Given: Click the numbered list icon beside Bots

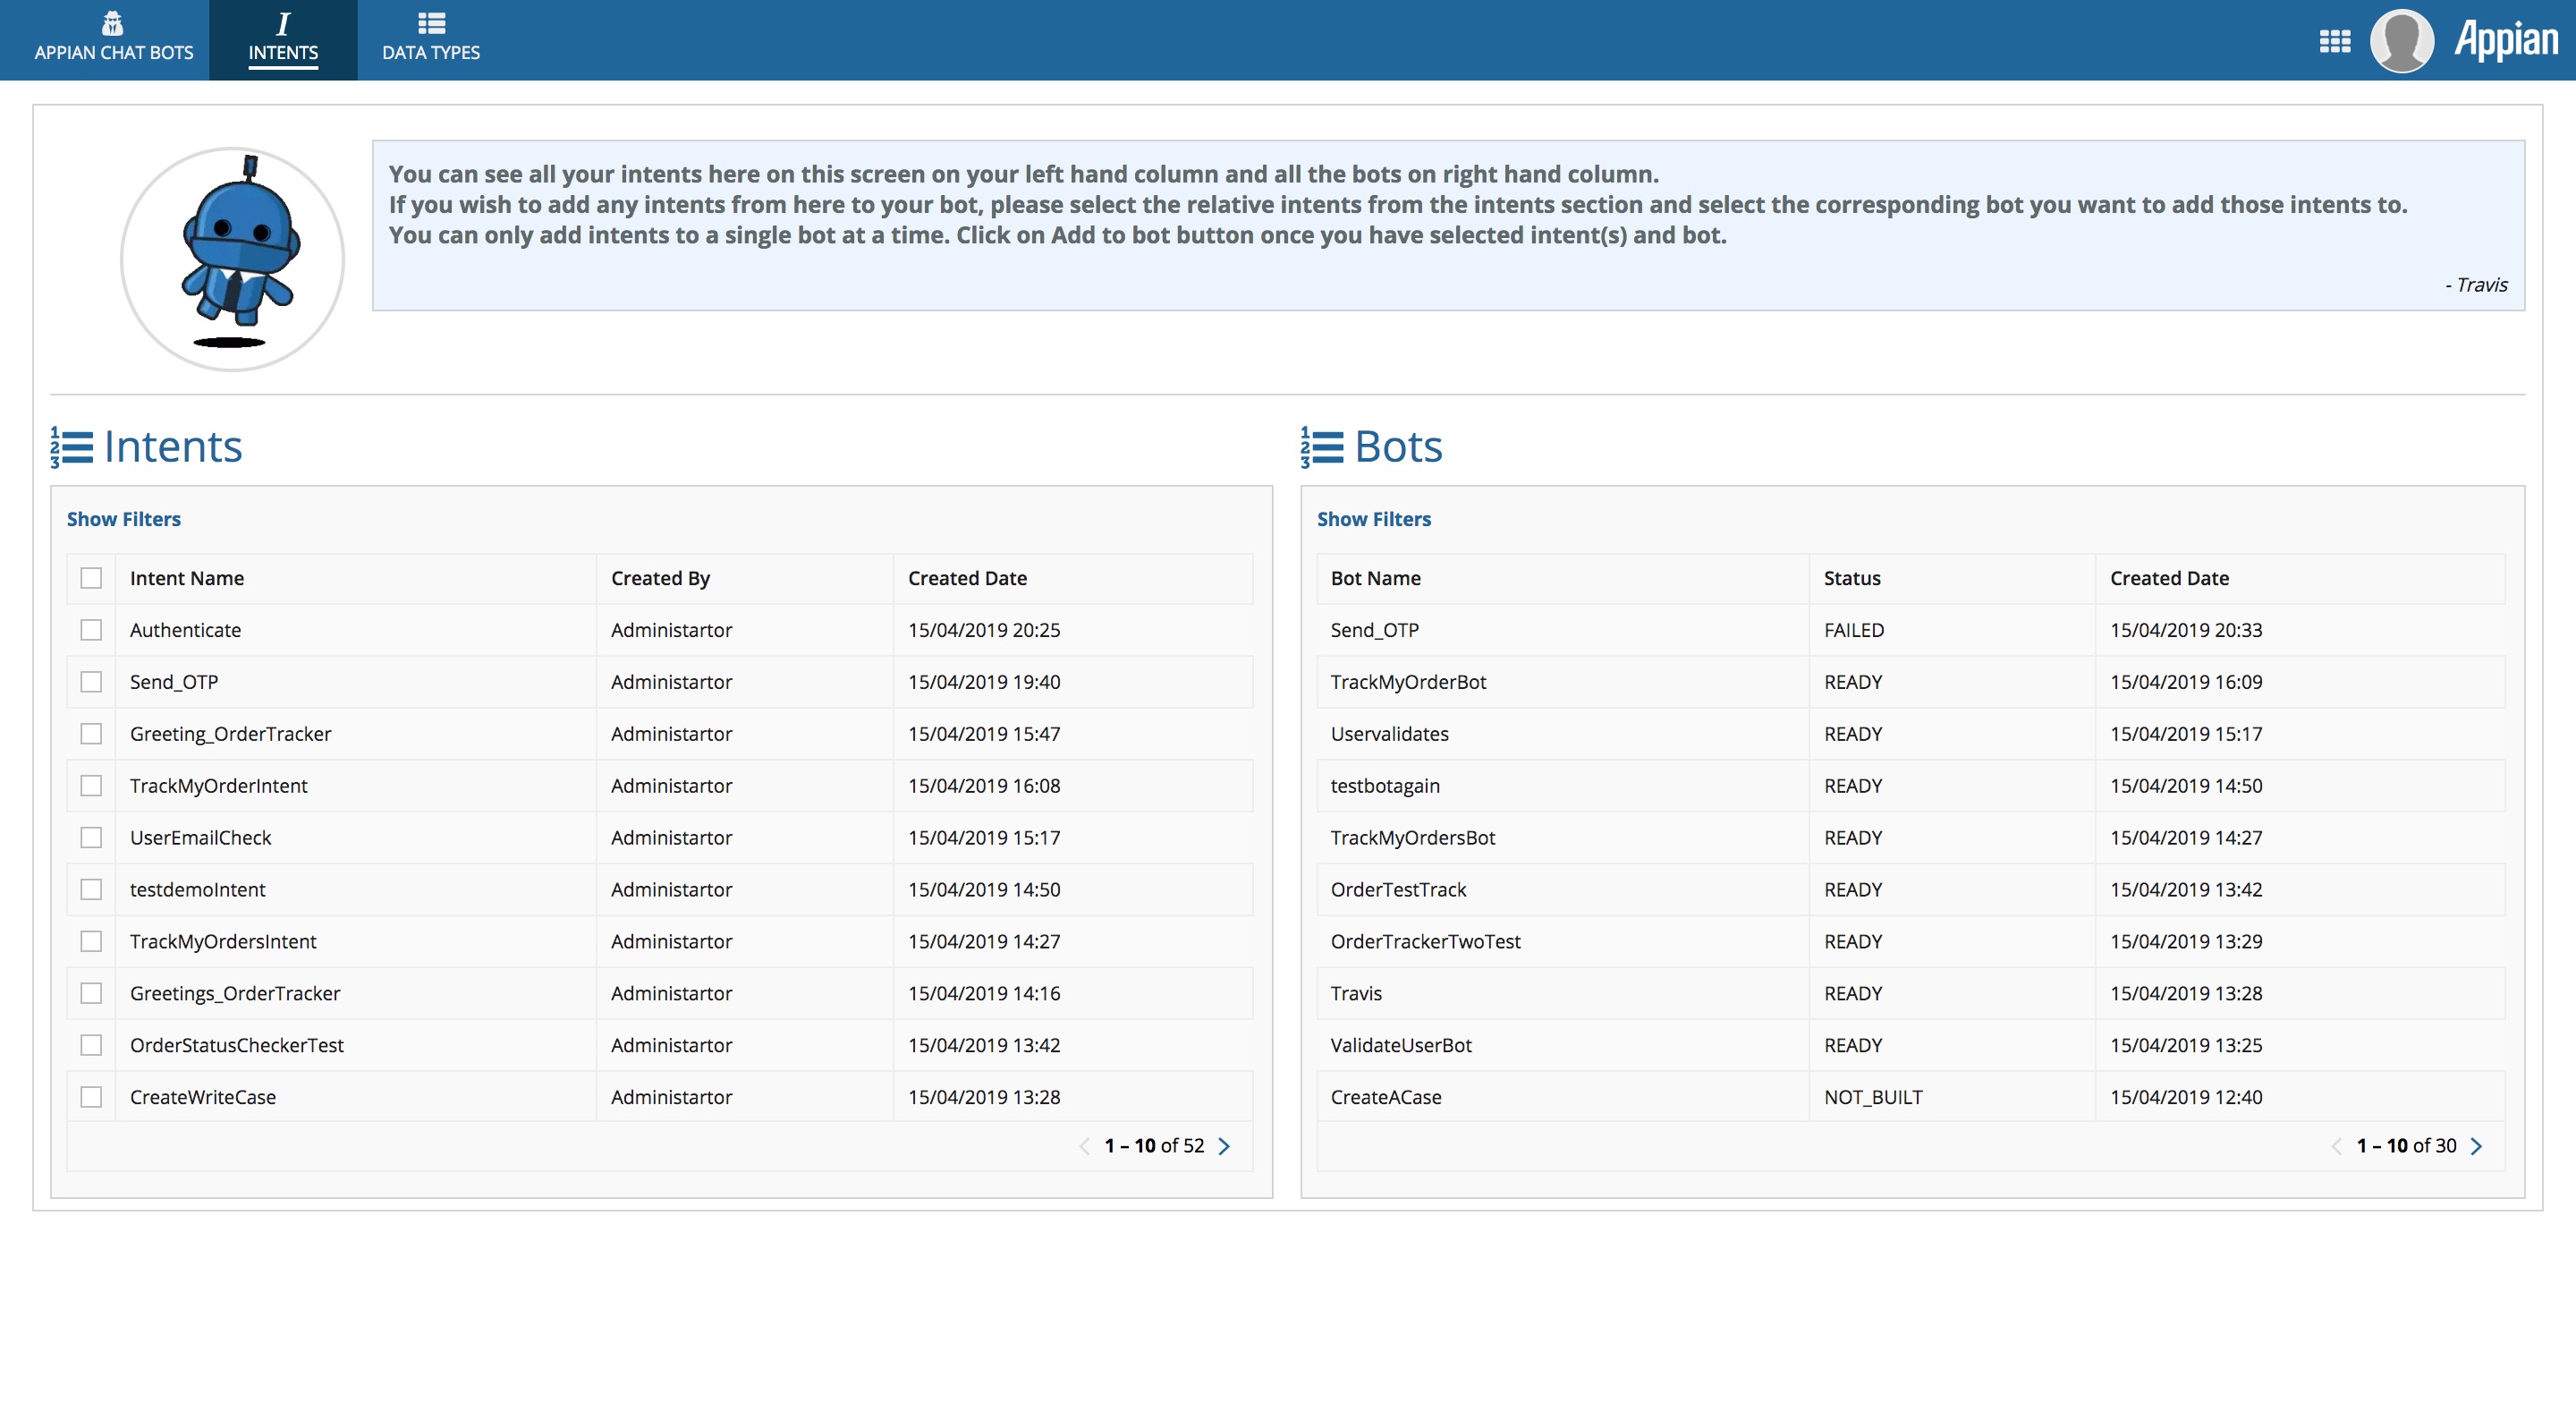Looking at the screenshot, I should 1322,447.
